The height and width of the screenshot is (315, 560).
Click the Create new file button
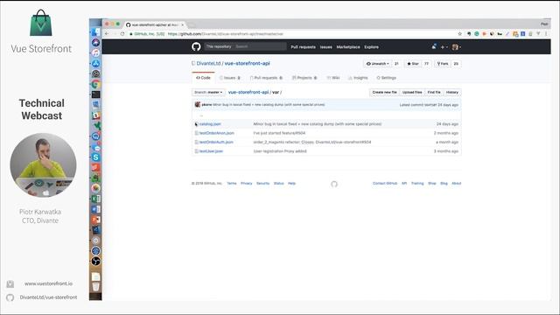point(384,92)
